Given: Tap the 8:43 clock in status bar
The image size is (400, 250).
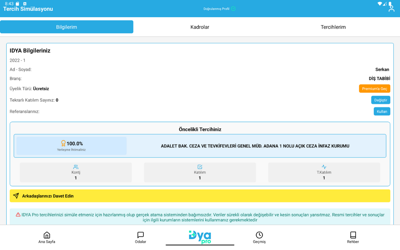Looking at the screenshot, I should 9,4.
